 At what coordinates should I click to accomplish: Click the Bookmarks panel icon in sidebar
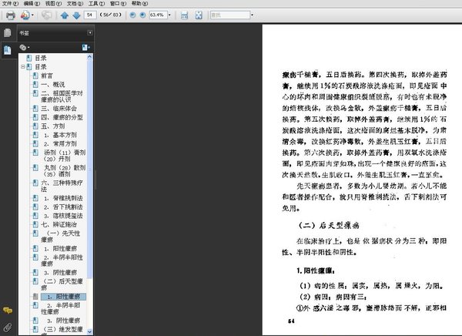point(8,50)
